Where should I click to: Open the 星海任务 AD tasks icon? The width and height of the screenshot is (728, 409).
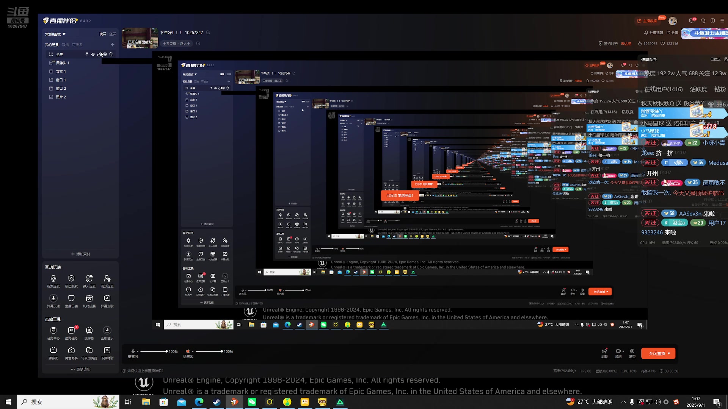[71, 333]
